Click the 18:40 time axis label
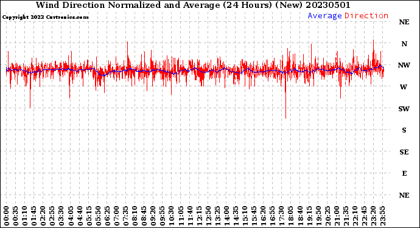 [300, 216]
